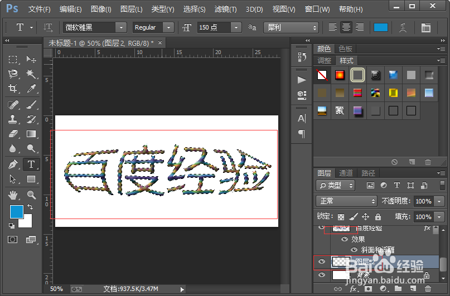
Task: Switch to the 色板 tab
Action: [x=345, y=48]
